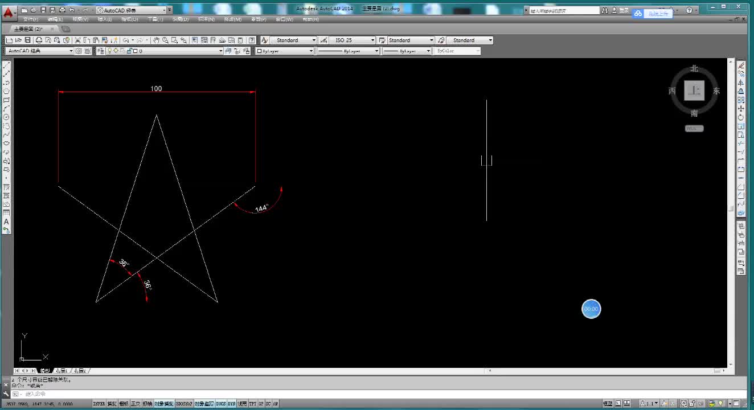Click the Cut scissors icon
The image size is (754, 410).
pos(77,40)
